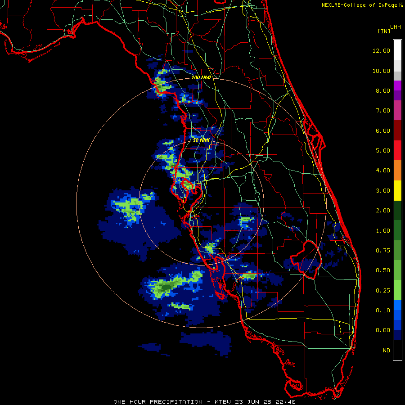Click the 0.50 legend value
Image resolution: width=405 pixels, height=405 pixels.
tap(383, 270)
